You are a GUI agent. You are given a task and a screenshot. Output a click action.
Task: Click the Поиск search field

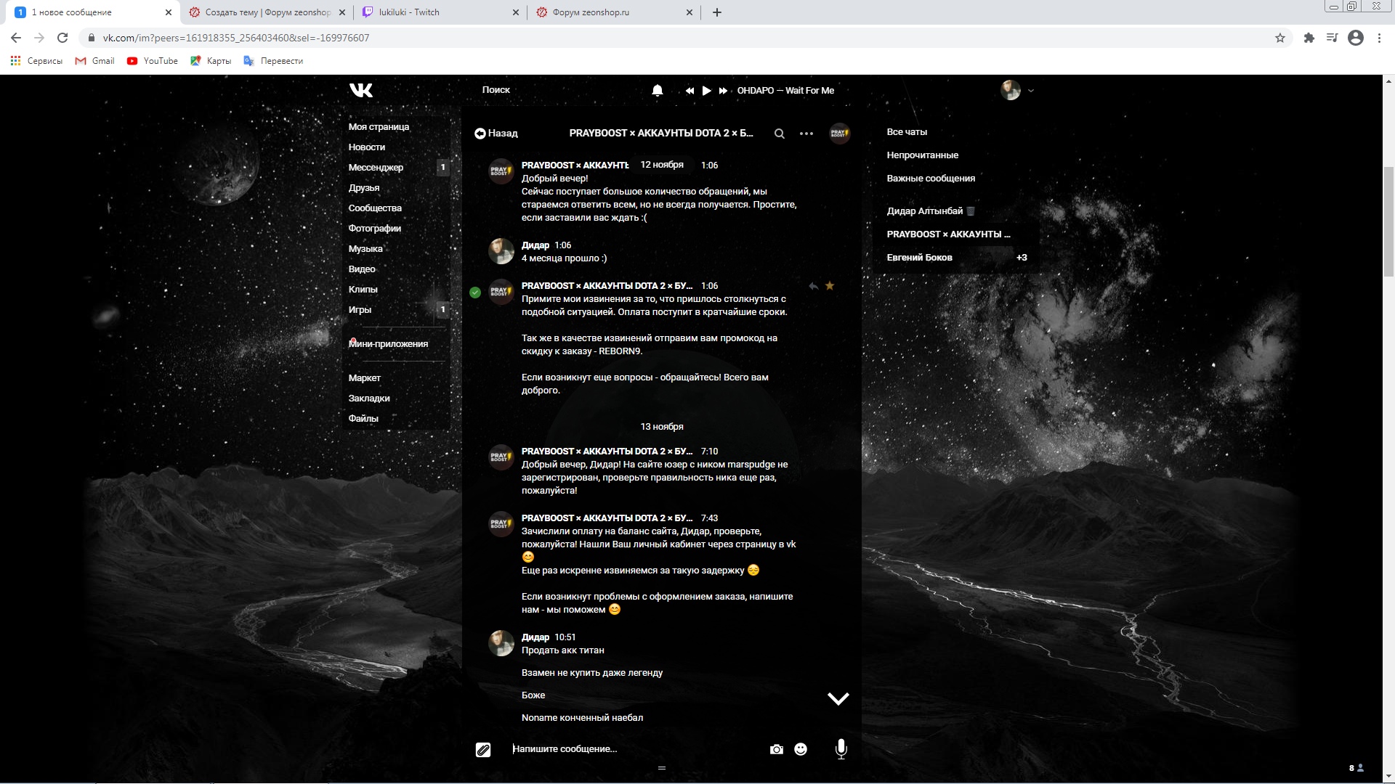(x=496, y=90)
